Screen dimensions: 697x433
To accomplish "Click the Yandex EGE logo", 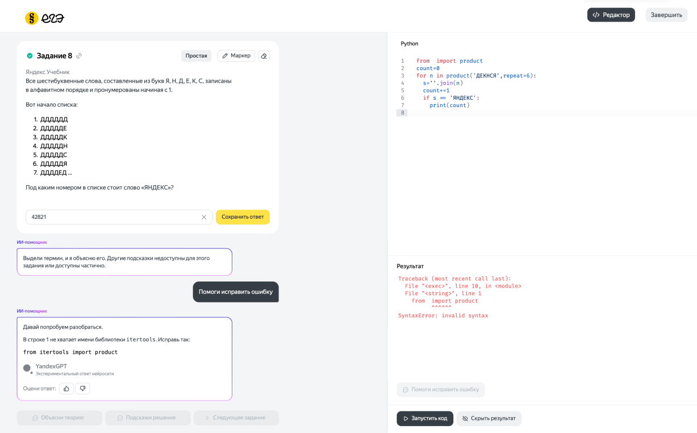I will 44,18.
